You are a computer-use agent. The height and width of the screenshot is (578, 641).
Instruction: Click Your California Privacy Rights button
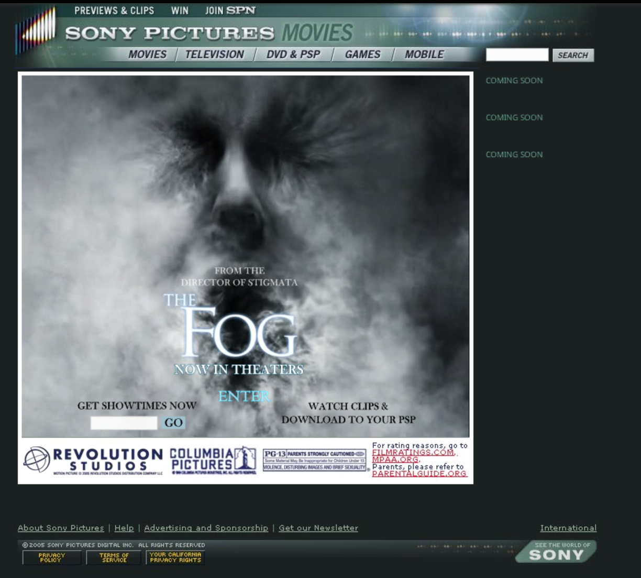[175, 558]
